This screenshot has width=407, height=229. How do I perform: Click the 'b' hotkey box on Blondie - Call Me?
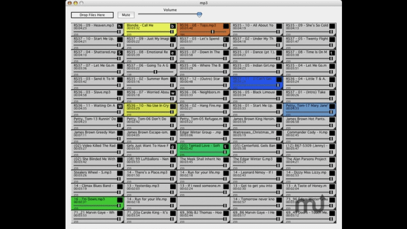(173, 26)
